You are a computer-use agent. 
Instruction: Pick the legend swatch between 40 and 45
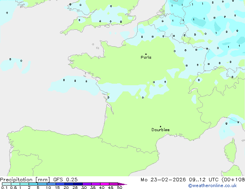[x=105, y=184]
